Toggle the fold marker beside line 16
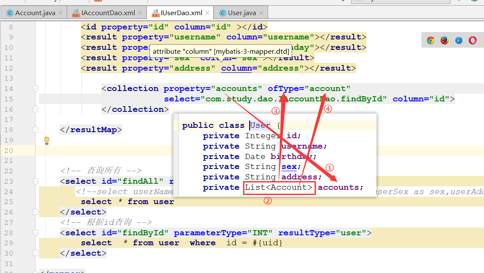The image size is (484, 273). coord(36,109)
